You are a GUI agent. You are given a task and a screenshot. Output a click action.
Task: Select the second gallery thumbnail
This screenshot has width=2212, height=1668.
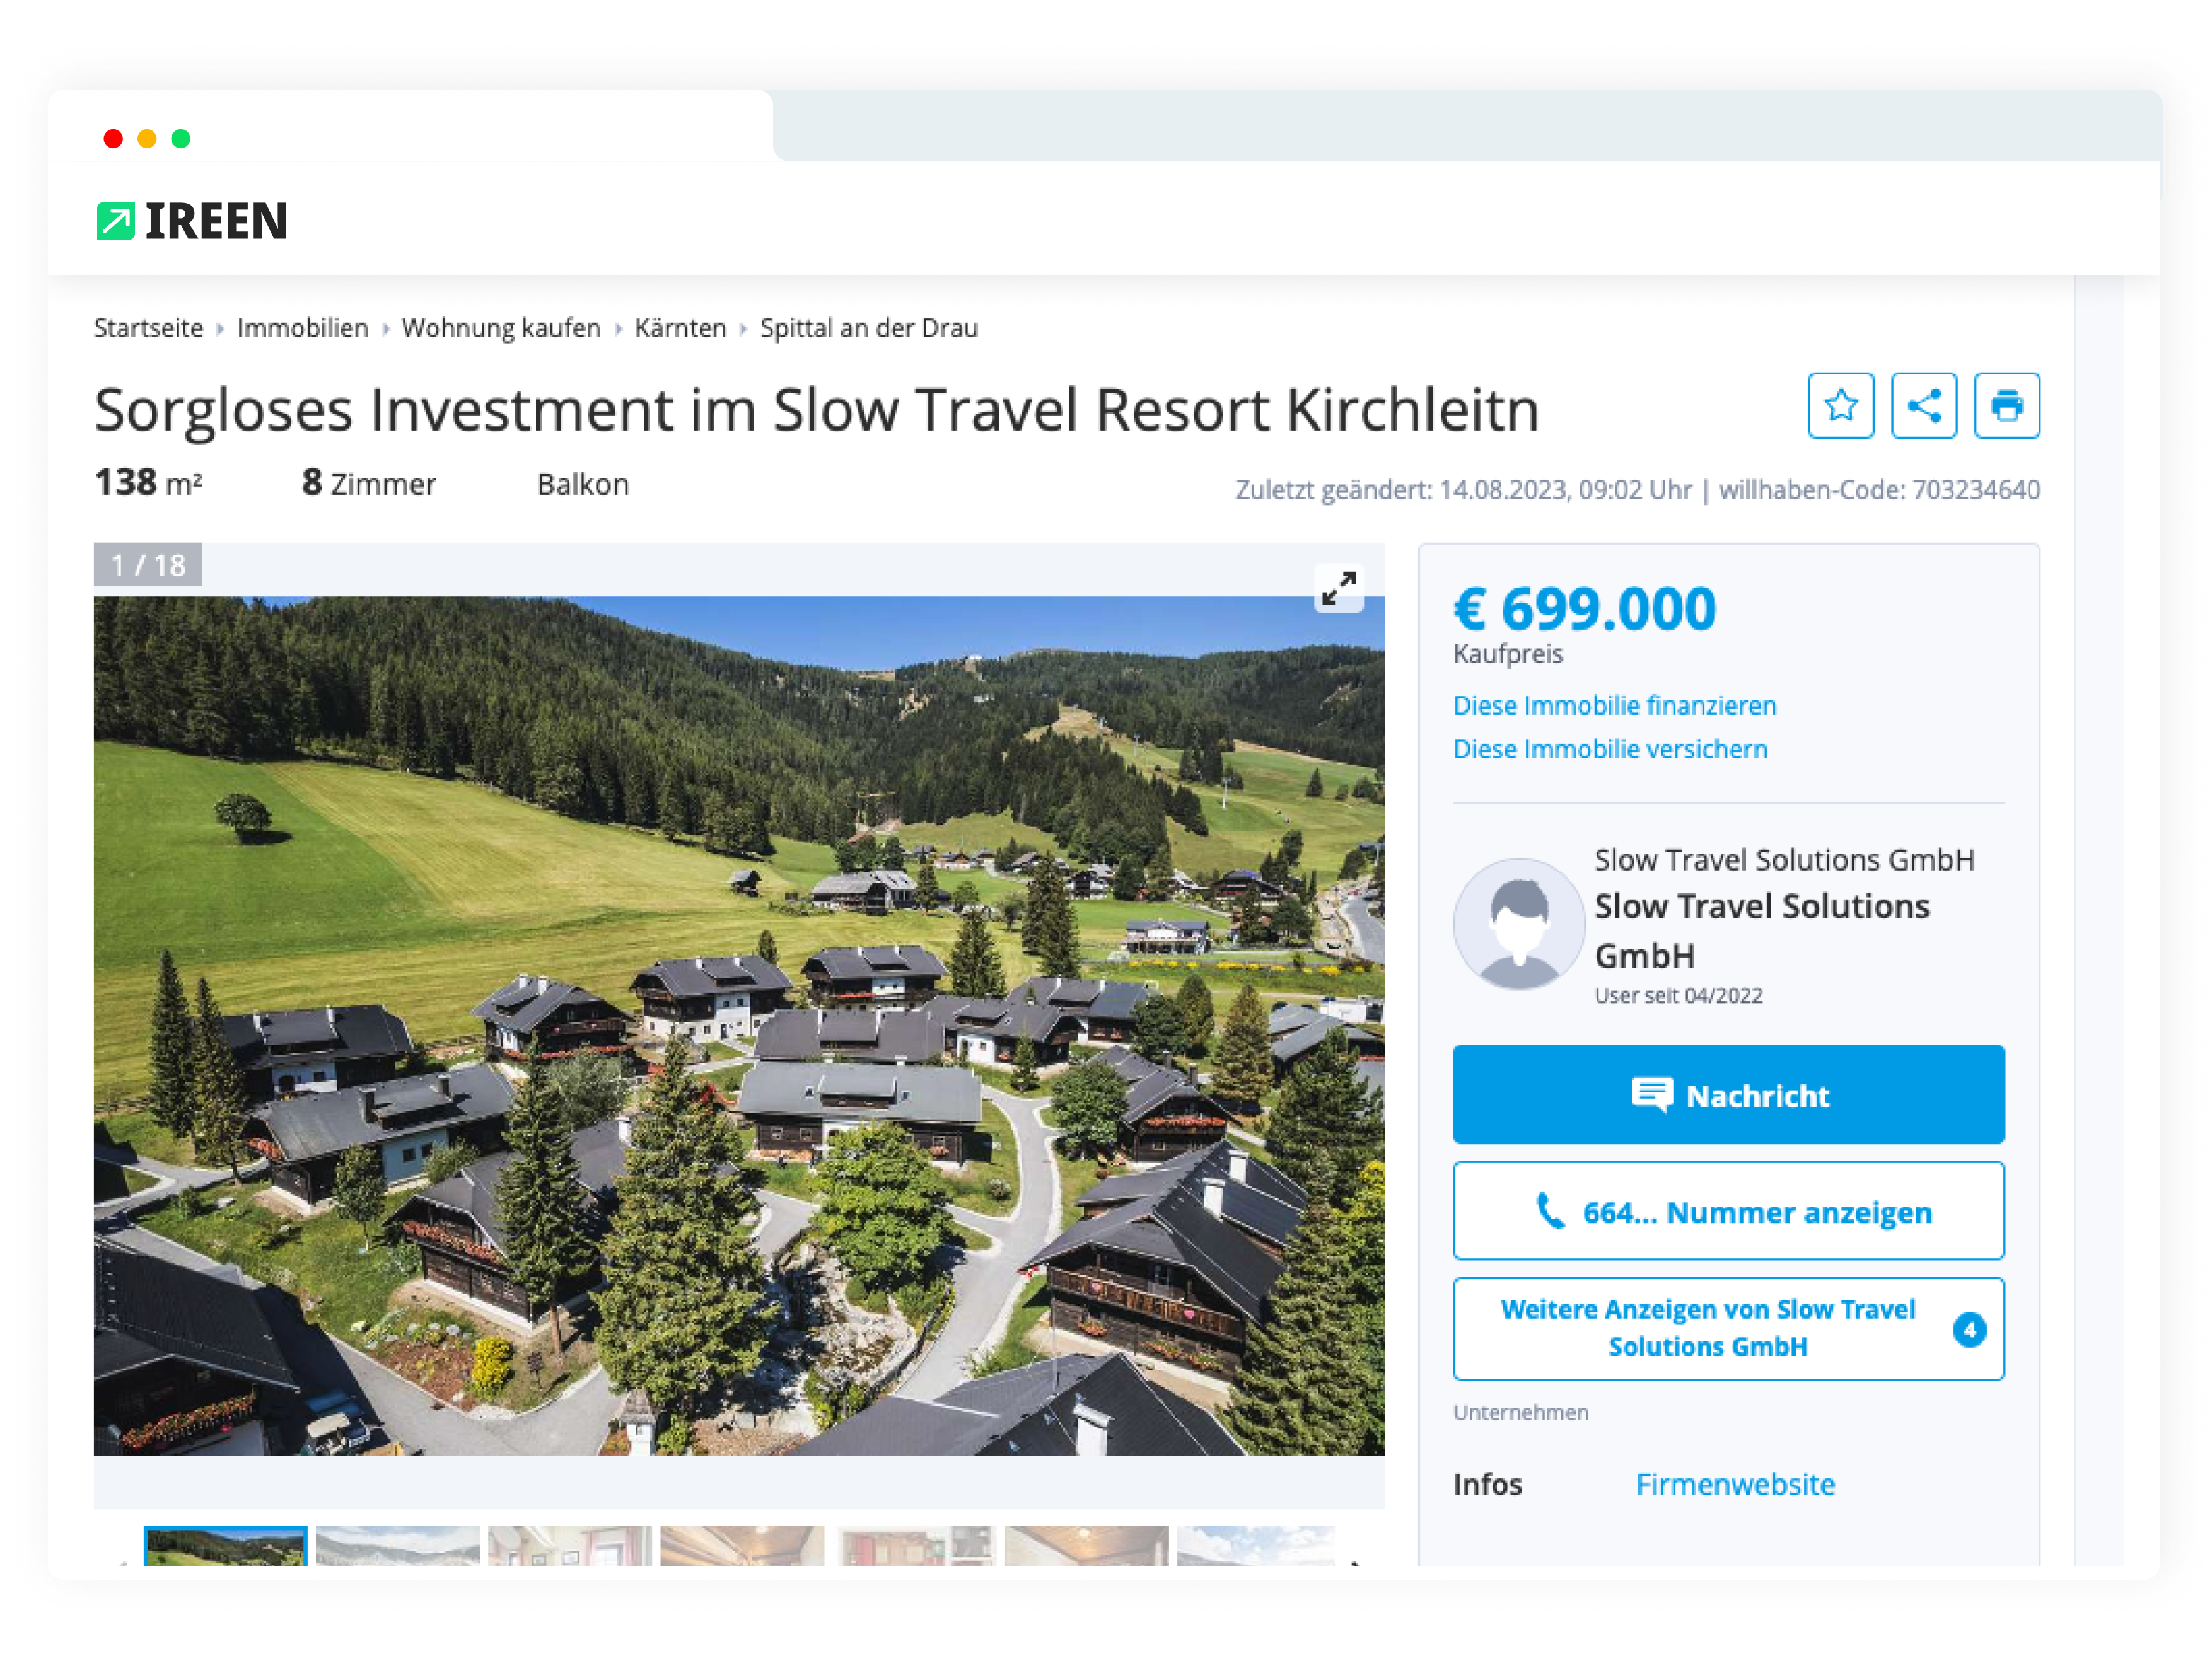click(397, 1546)
